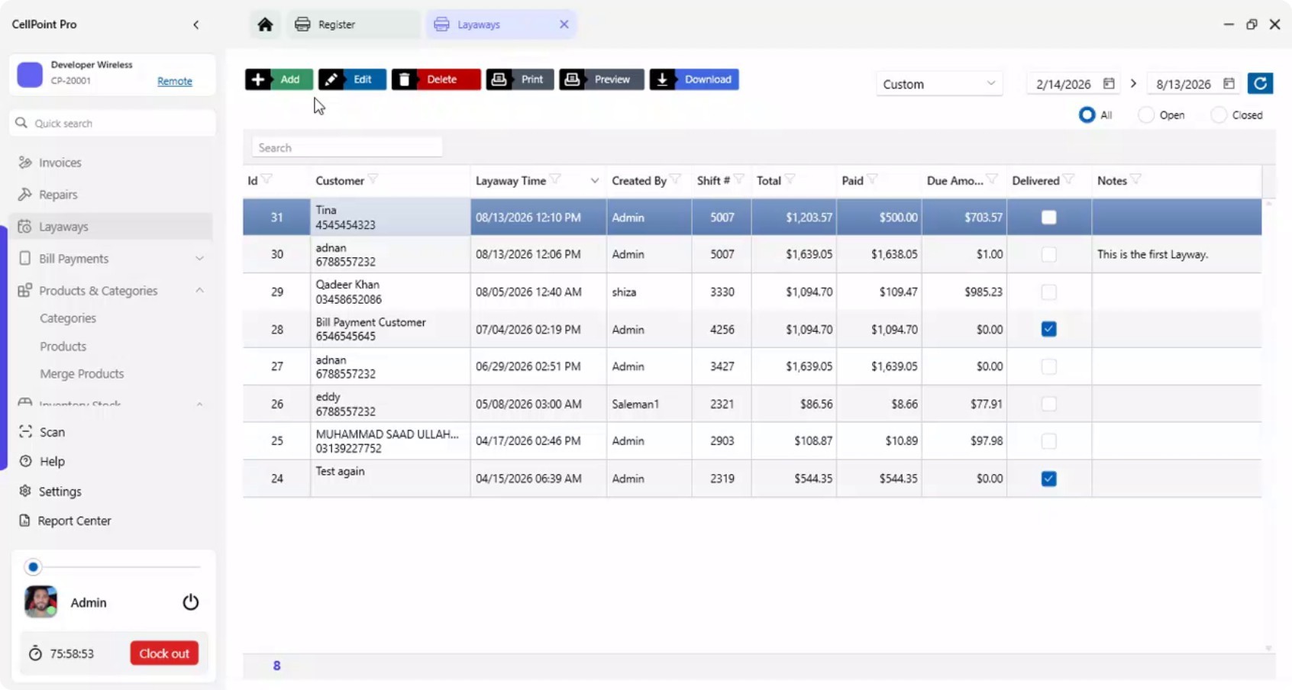The width and height of the screenshot is (1292, 690).
Task: Open Settings in the sidebar
Action: click(60, 492)
